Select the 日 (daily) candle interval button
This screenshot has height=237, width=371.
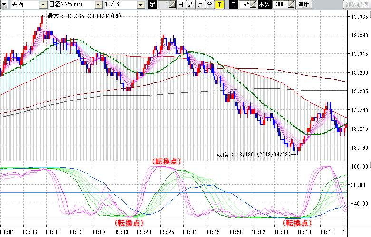(181, 5)
